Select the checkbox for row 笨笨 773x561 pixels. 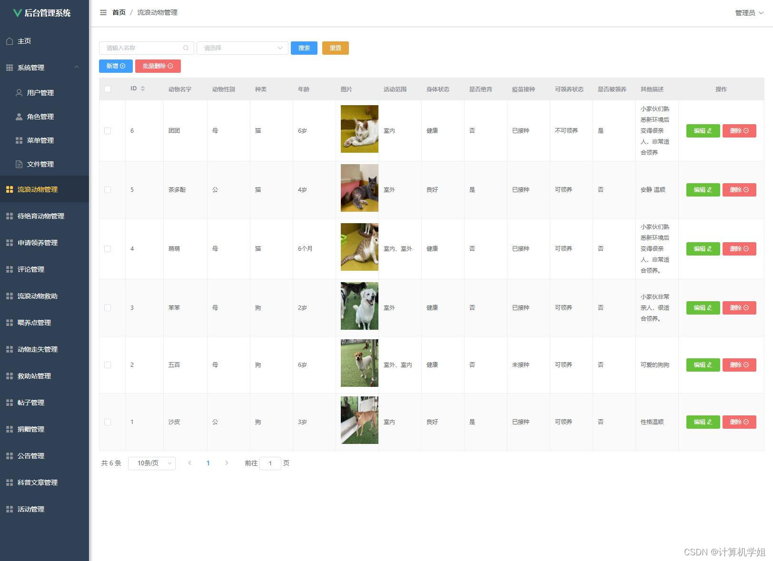(x=108, y=308)
